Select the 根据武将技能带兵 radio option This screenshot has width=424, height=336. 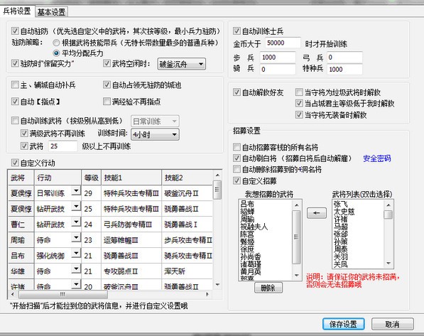56,43
